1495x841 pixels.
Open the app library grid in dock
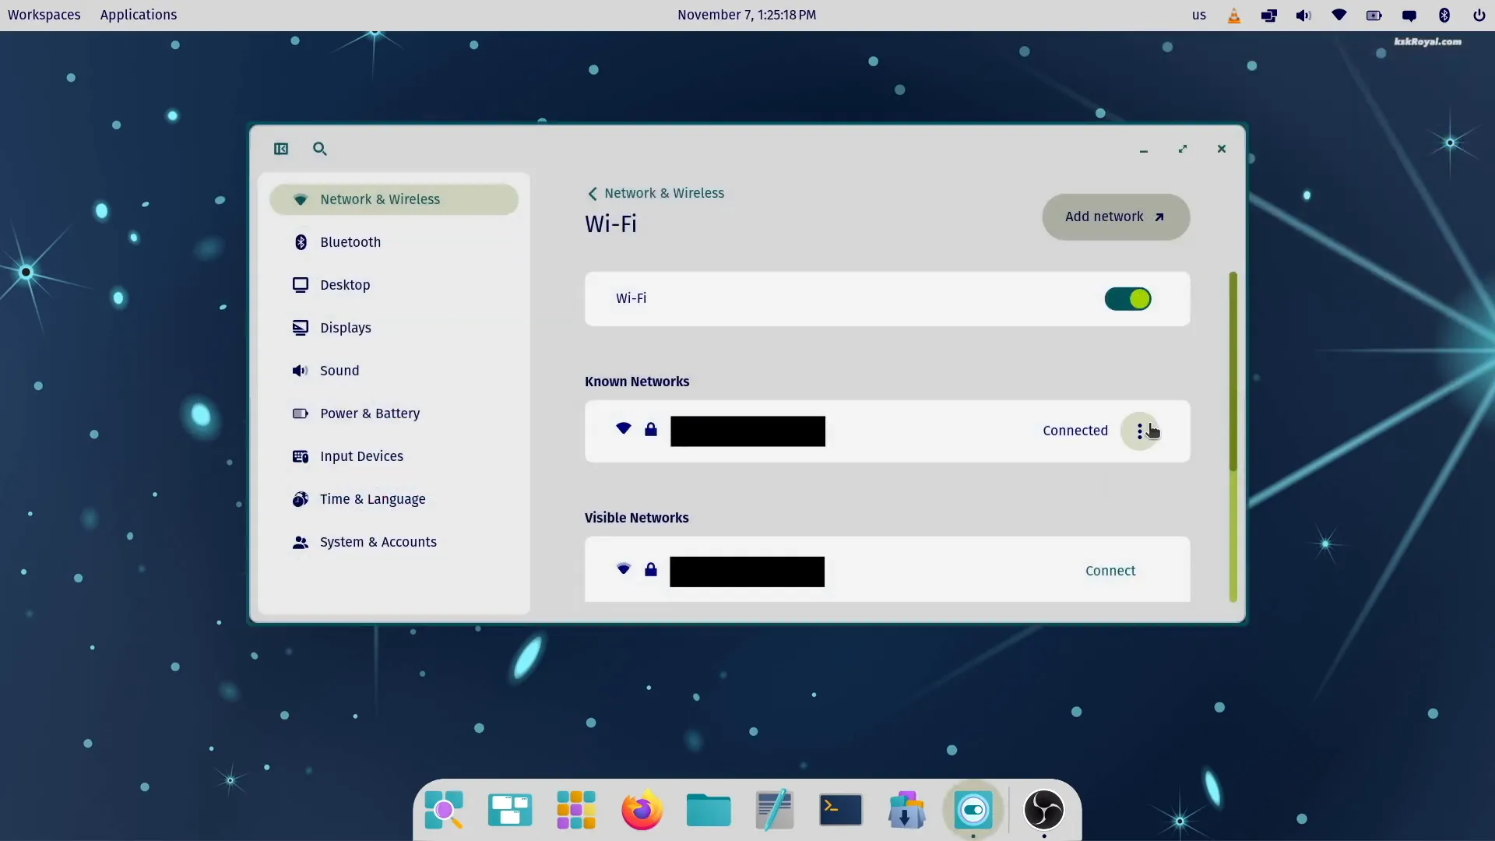[576, 811]
